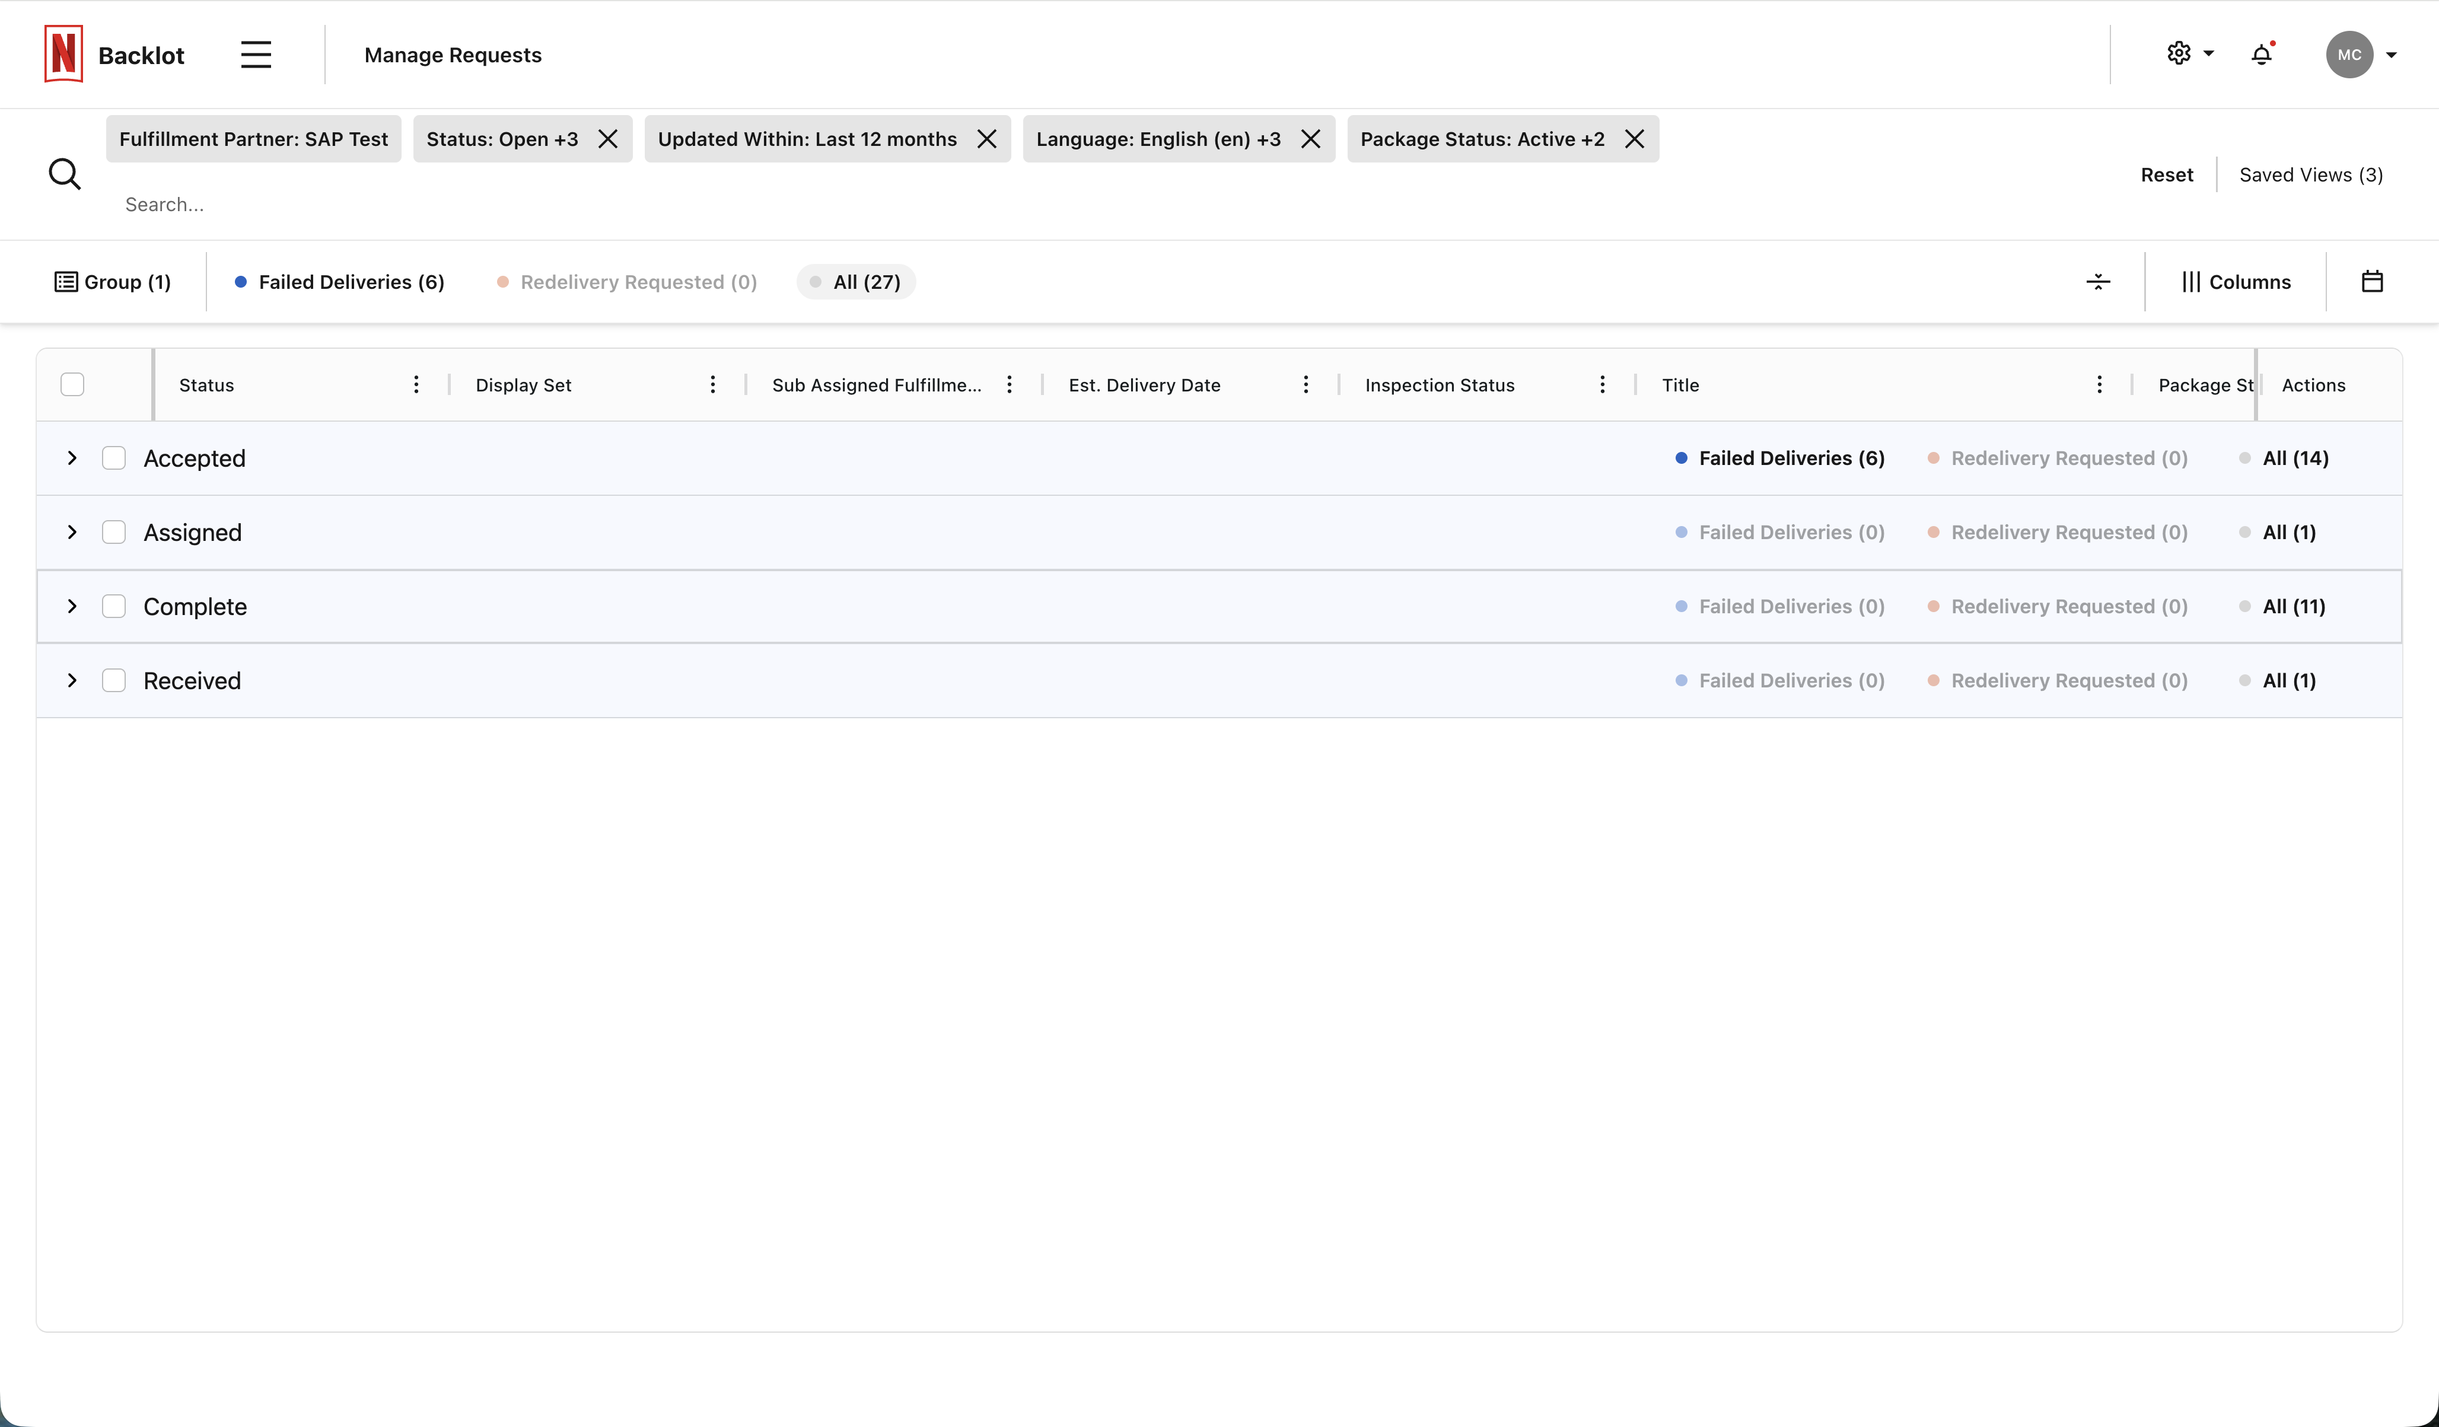This screenshot has width=2439, height=1427.
Task: Open the hamburger navigation menu
Action: [x=254, y=54]
